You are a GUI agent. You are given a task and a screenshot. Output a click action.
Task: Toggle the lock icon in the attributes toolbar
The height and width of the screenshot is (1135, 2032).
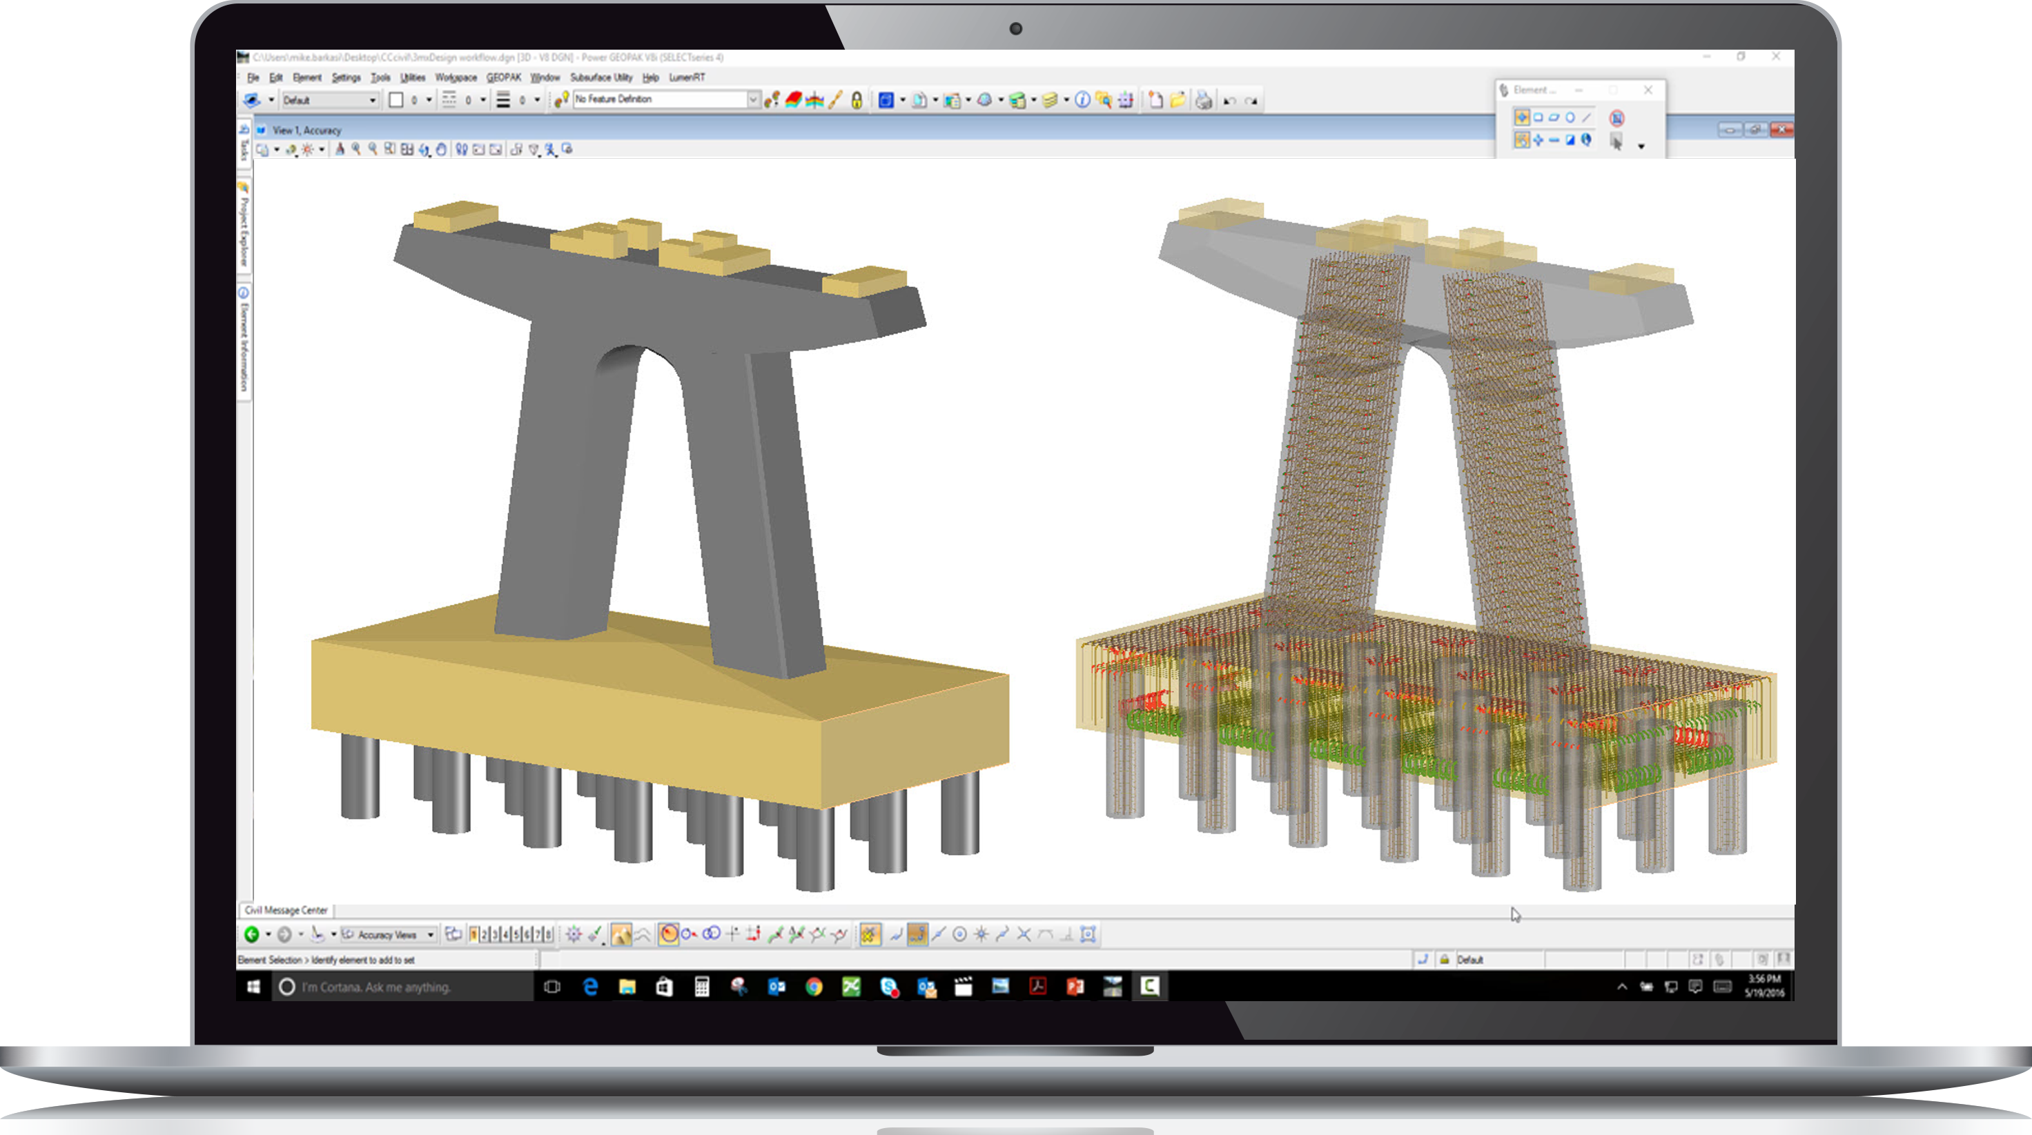pos(856,100)
